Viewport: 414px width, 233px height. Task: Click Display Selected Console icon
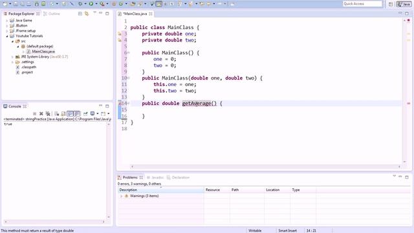point(93,114)
